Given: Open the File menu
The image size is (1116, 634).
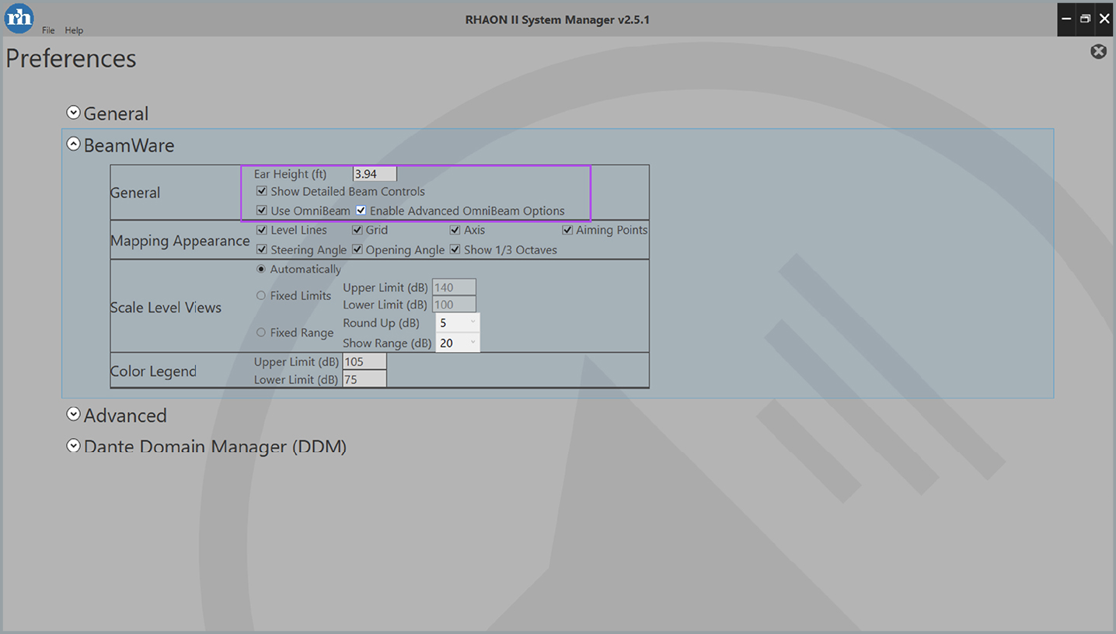Looking at the screenshot, I should tap(48, 30).
